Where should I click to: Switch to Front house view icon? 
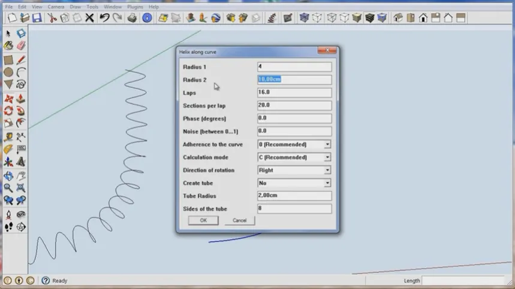(x=423, y=18)
